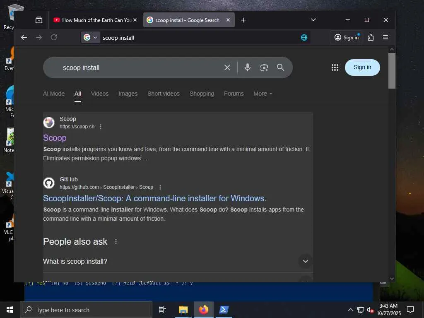424x318 pixels.
Task: Open a new browser tab
Action: tap(243, 20)
